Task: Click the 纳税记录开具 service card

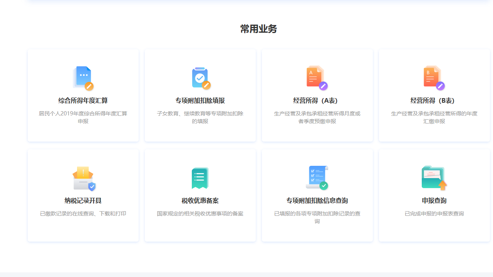Action: [83, 195]
